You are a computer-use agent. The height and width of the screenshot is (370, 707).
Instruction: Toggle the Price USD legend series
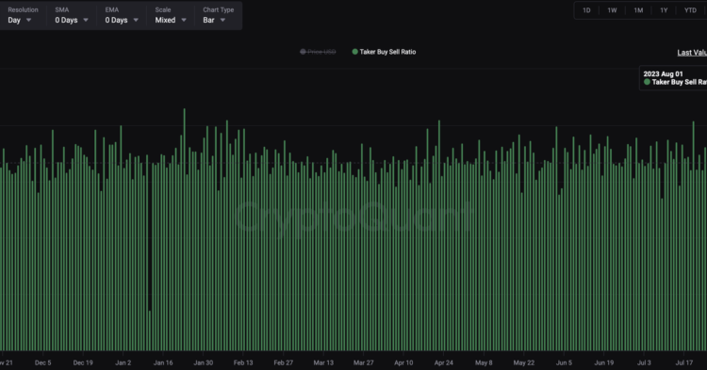pos(318,52)
